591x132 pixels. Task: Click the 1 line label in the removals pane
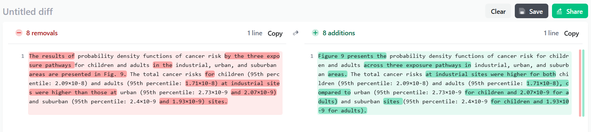[255, 33]
